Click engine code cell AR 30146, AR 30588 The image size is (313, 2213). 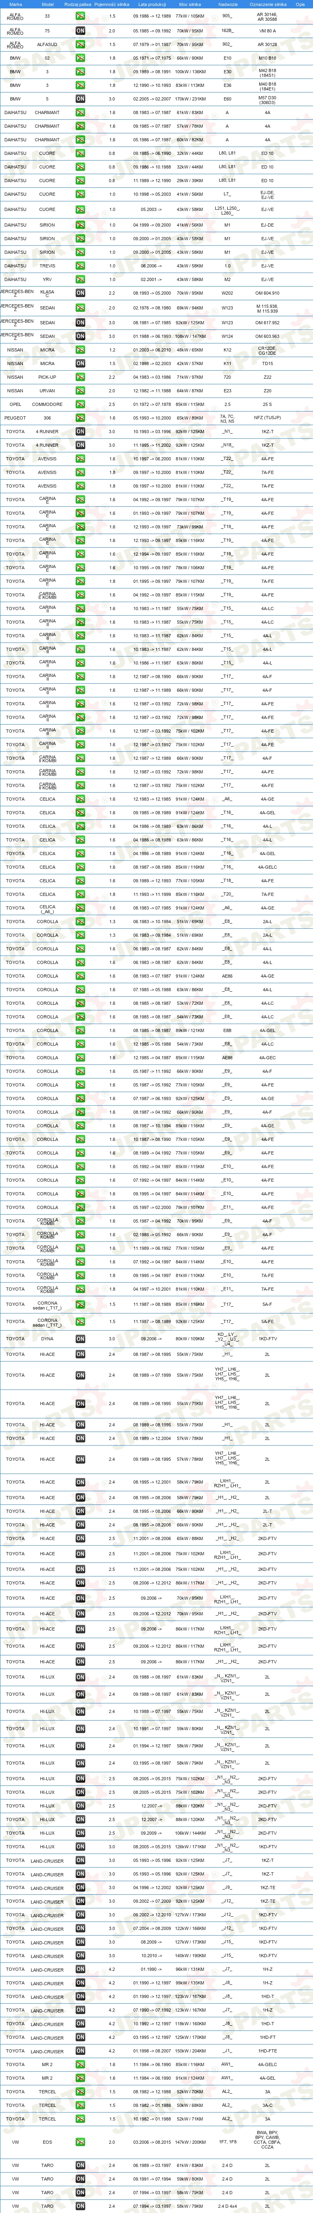267,16
